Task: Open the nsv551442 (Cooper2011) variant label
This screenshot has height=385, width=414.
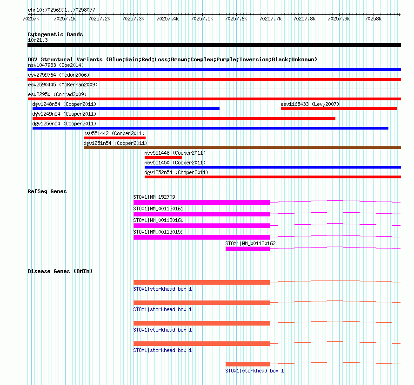Action: (x=114, y=133)
